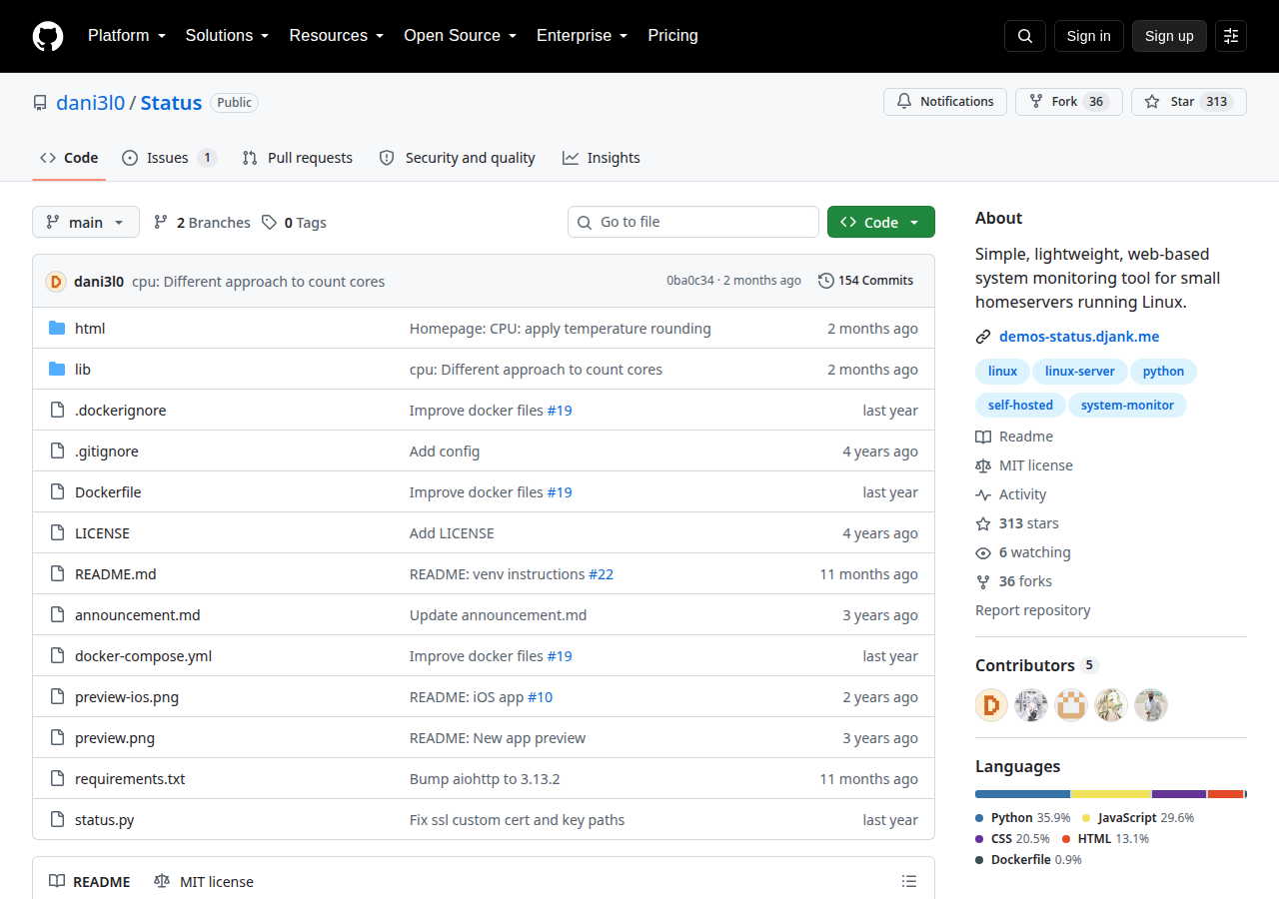This screenshot has height=899, width=1279.
Task: Expand the Platform menu
Action: coord(126,36)
